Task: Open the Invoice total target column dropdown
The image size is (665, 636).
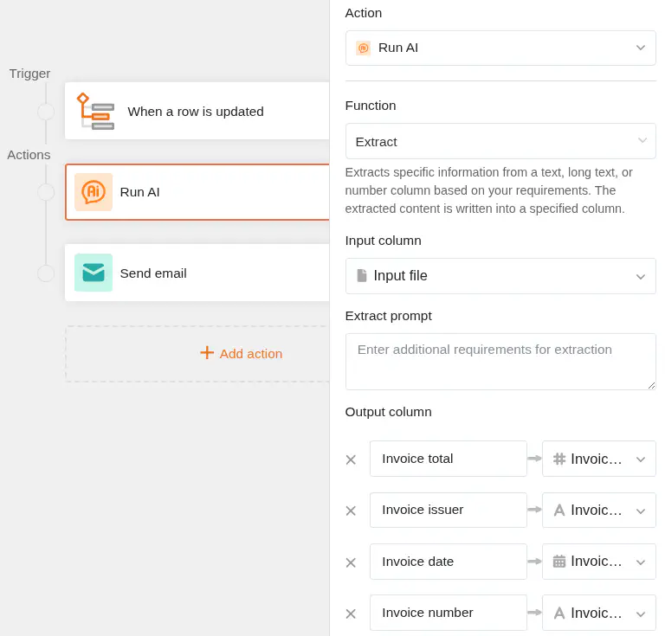Action: coord(599,459)
